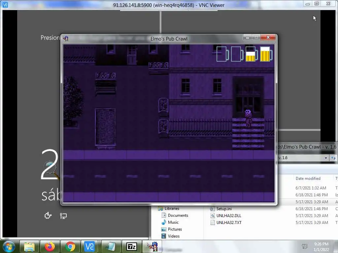Close the Elmo's Pub Crawl game window
The height and width of the screenshot is (253, 338).
click(268, 38)
